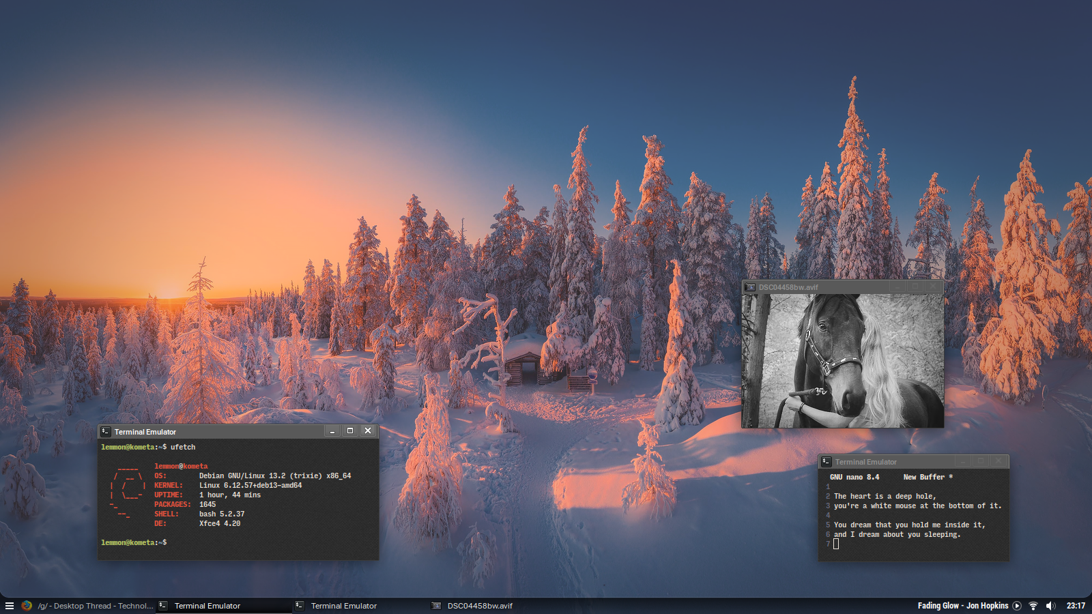The height and width of the screenshot is (614, 1092).
Task: Maximize the nano Terminal Emulator window
Action: click(x=981, y=462)
